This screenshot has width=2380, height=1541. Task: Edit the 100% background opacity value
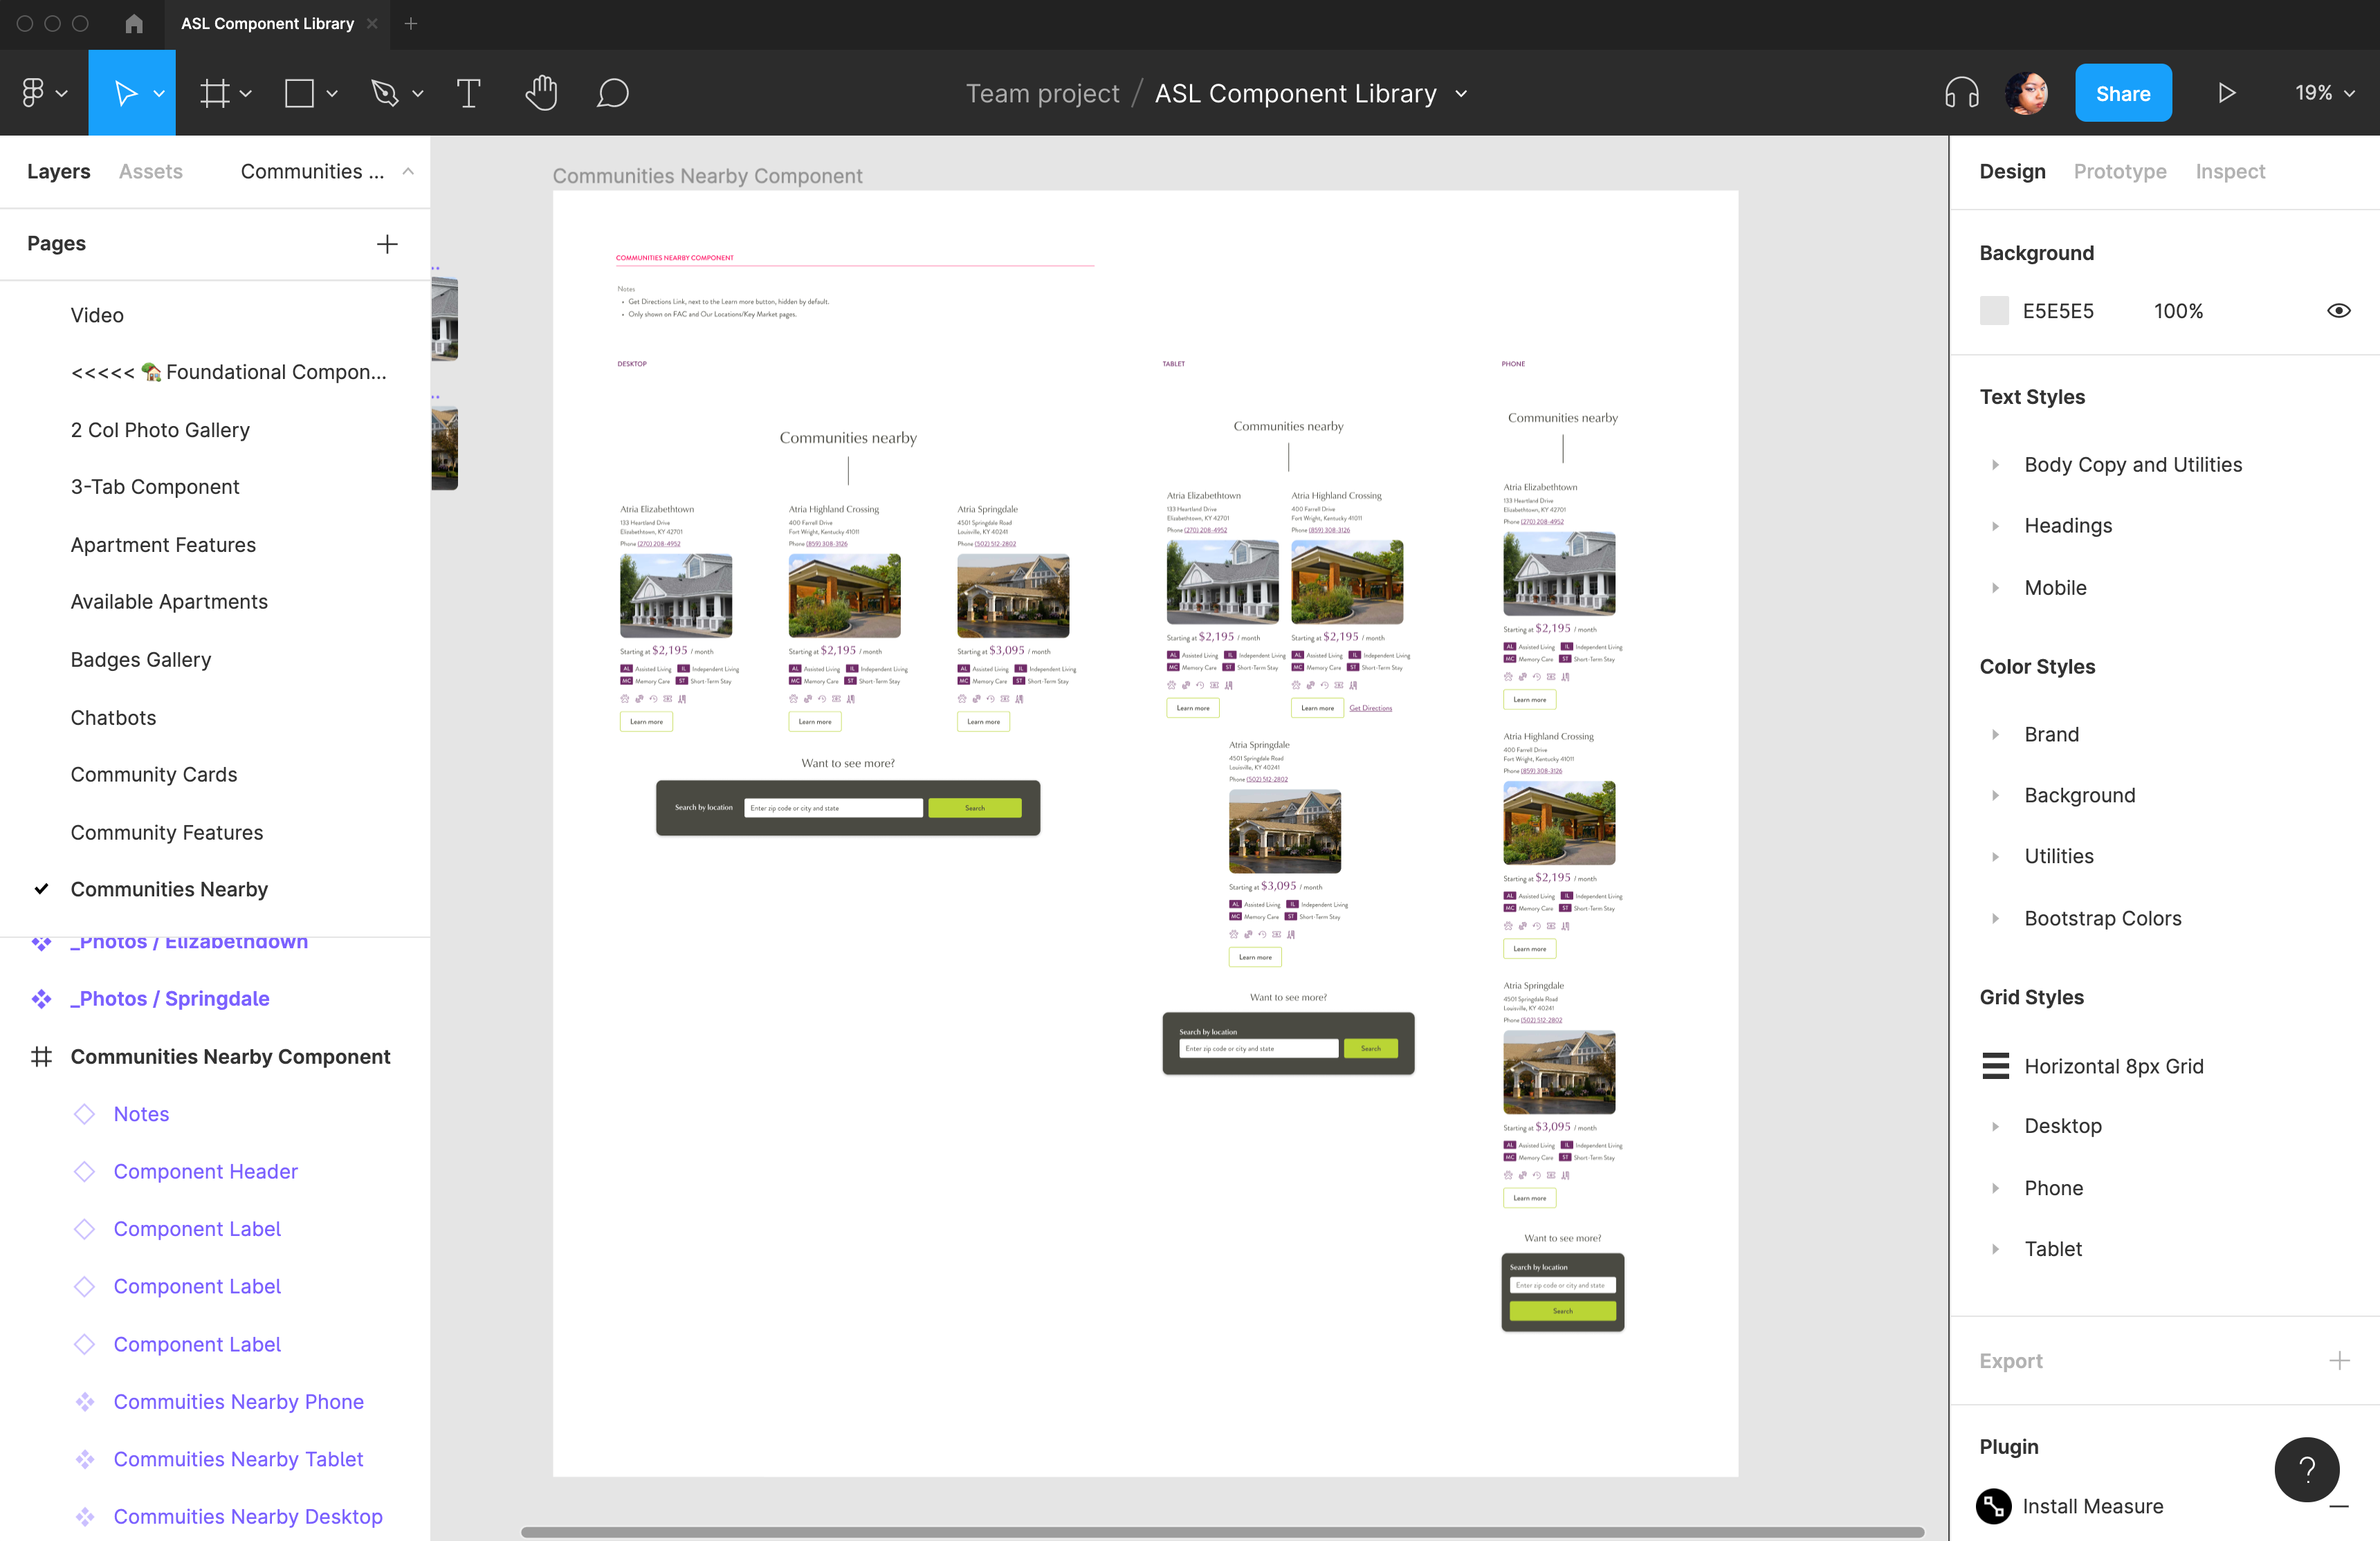(x=2178, y=311)
